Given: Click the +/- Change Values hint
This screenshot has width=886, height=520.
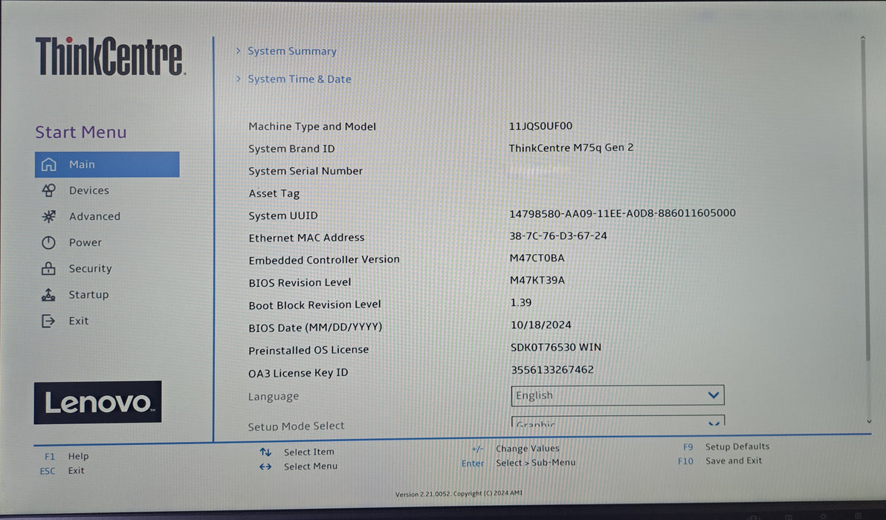Looking at the screenshot, I should 515,448.
